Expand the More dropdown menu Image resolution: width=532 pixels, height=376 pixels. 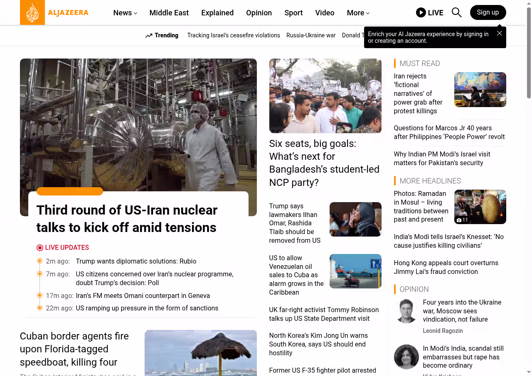tap(358, 13)
